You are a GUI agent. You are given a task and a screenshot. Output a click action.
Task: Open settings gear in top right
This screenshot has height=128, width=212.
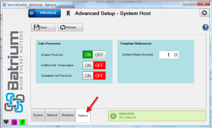click(x=204, y=13)
